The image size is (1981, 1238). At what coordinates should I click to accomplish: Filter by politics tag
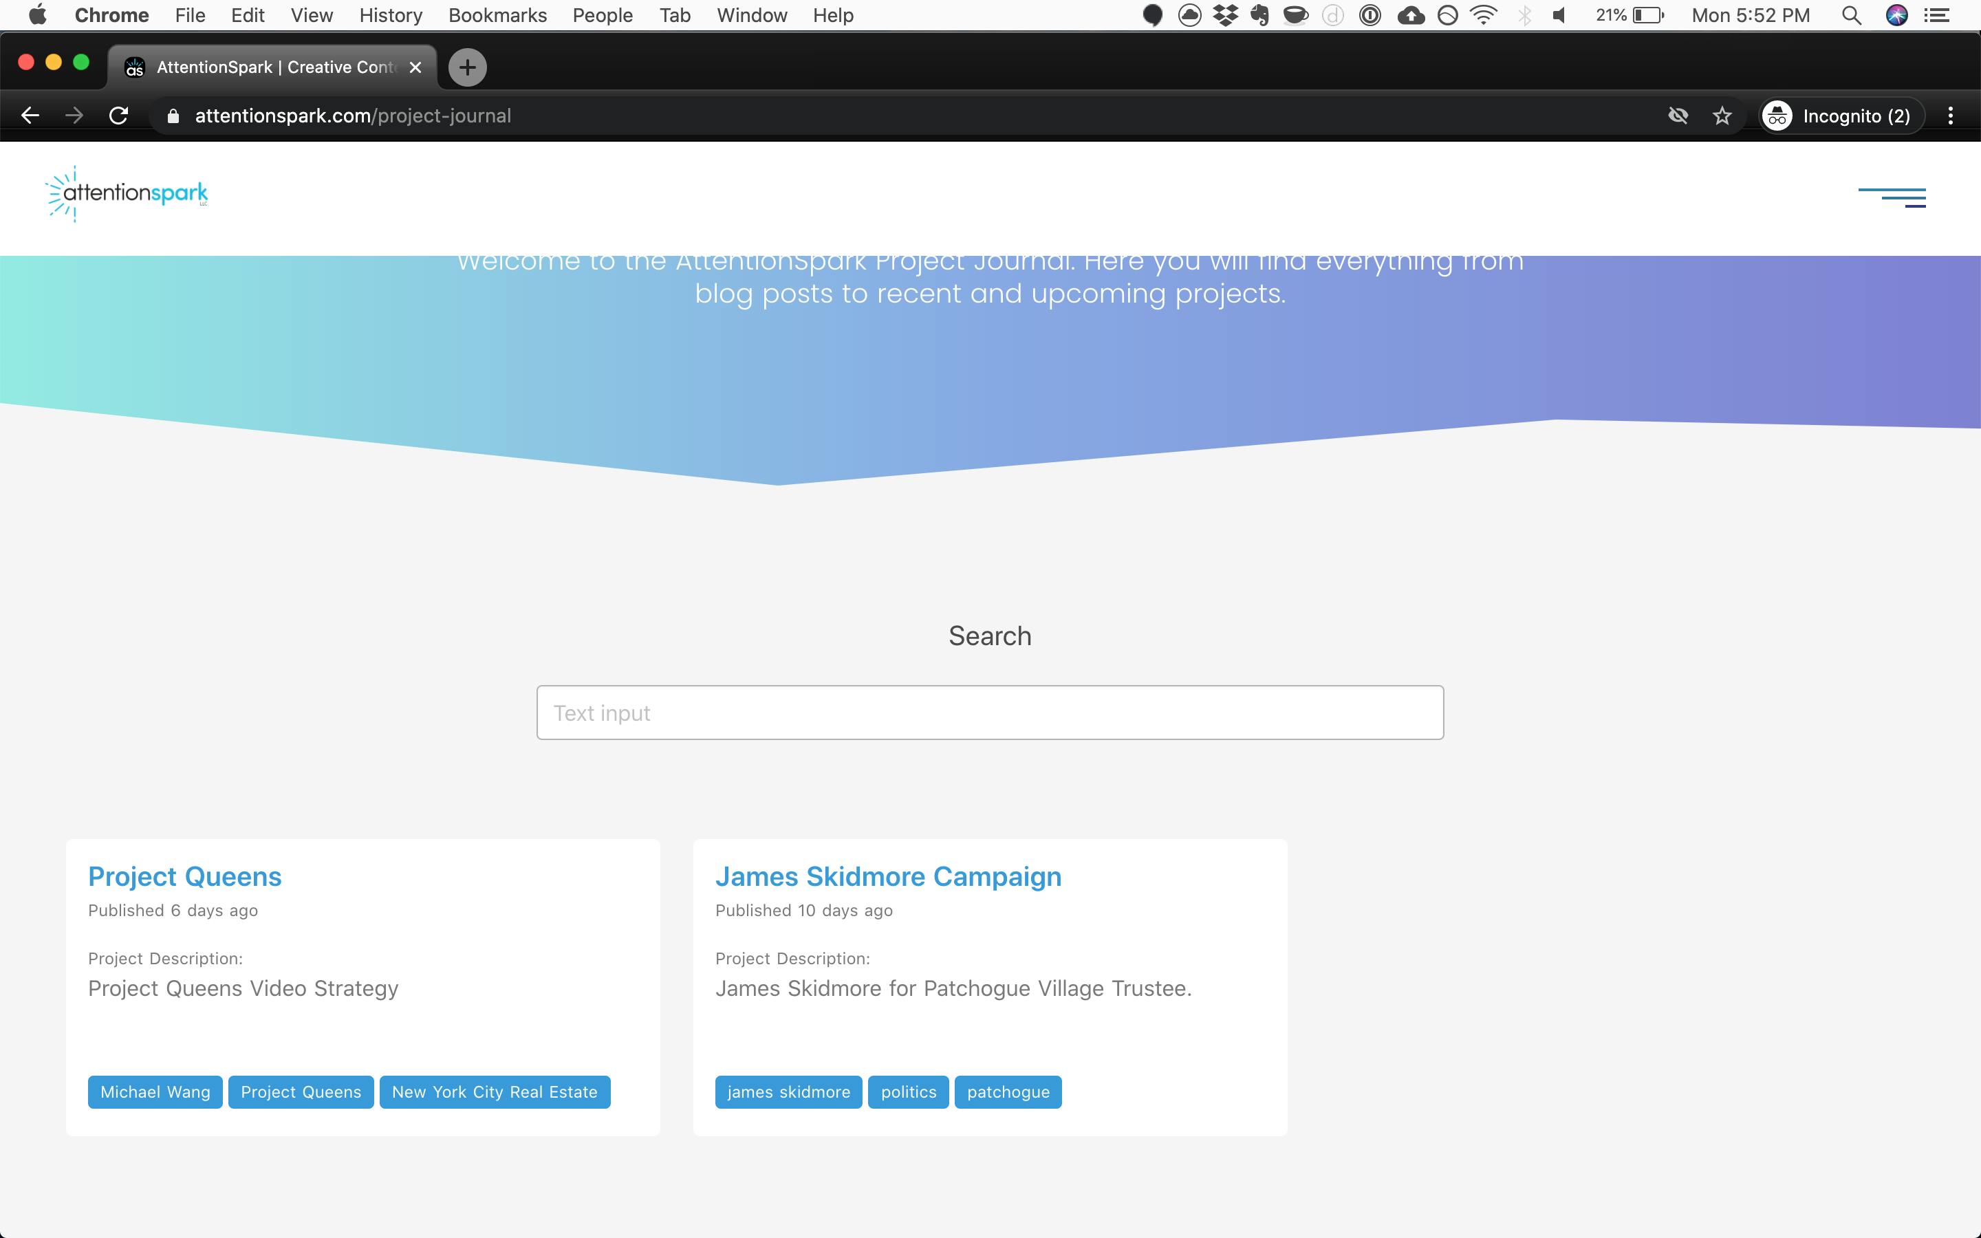coord(909,1092)
